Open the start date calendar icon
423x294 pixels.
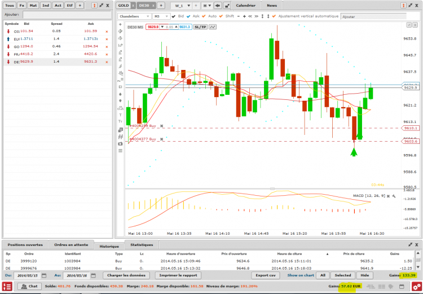[x=44, y=275]
